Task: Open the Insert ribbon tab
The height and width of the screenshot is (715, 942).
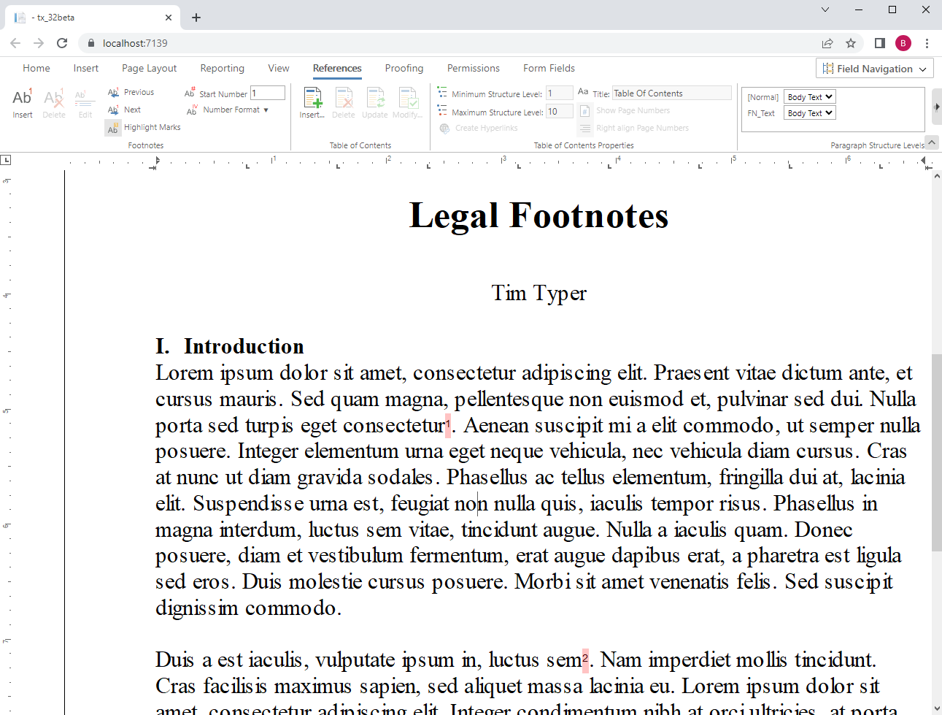Action: [x=85, y=68]
